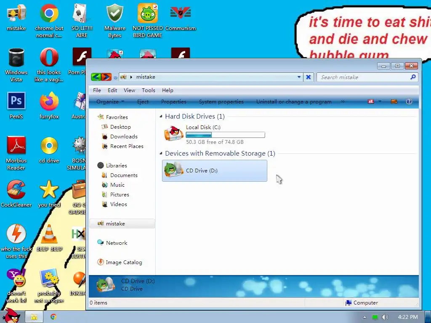Launch the furryfox browser icon
This screenshot has height=323, width=431.
49,106
